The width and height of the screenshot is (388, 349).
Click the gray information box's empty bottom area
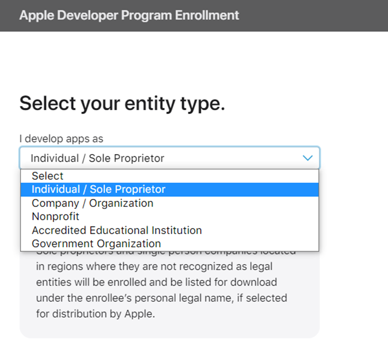point(169,329)
